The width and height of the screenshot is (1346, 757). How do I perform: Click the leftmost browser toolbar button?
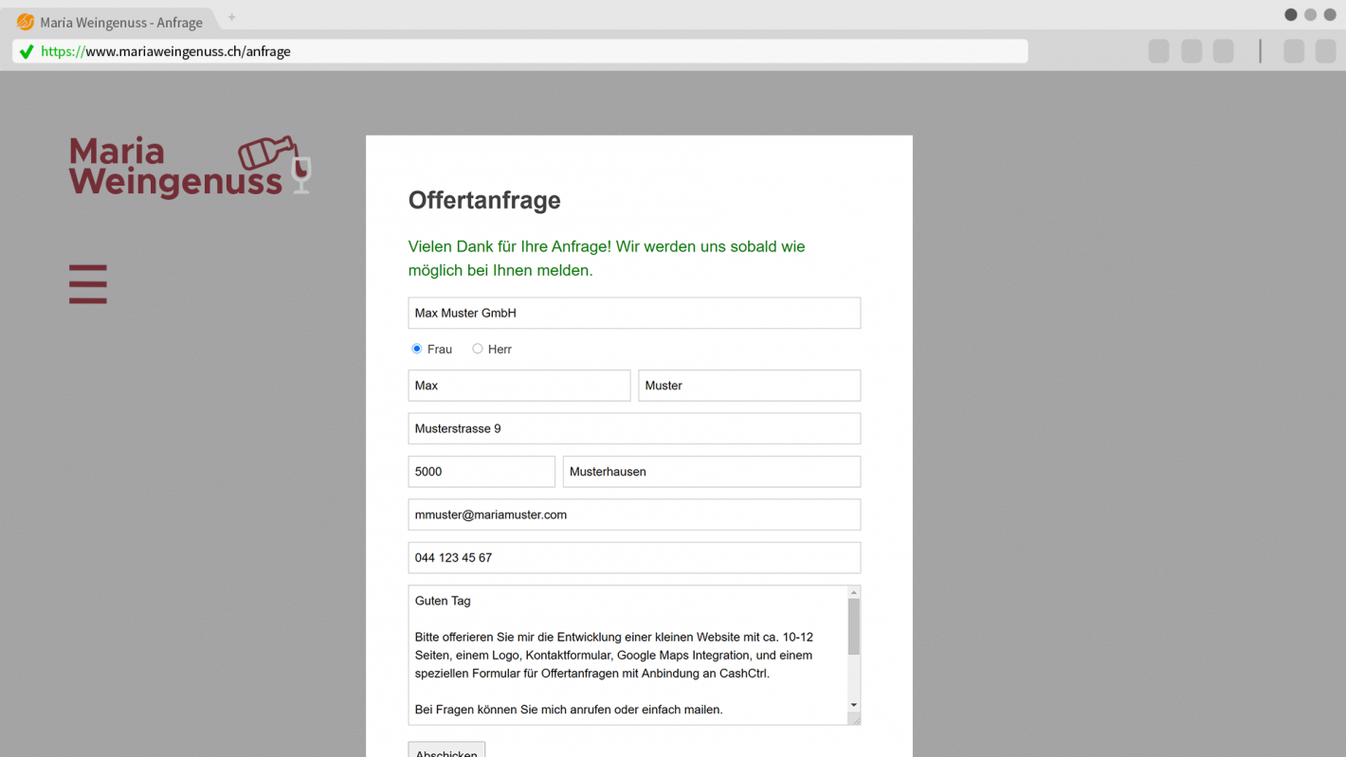click(x=1158, y=50)
